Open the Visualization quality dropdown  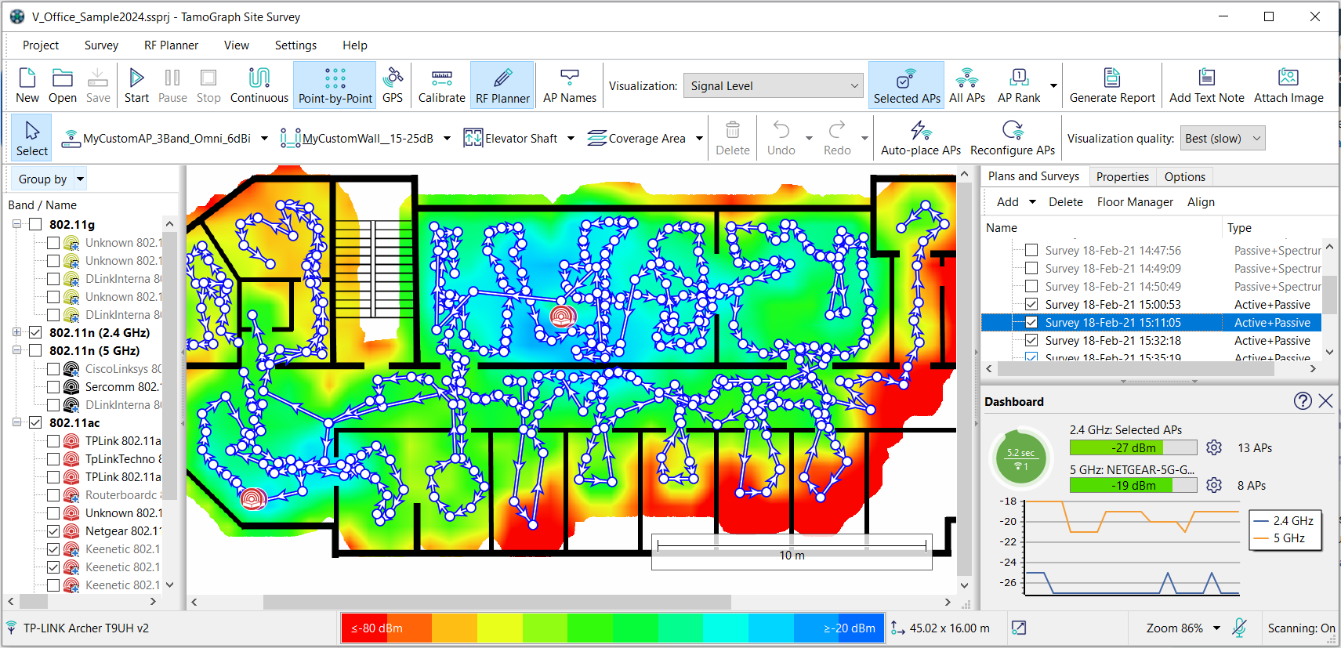[x=1222, y=139]
